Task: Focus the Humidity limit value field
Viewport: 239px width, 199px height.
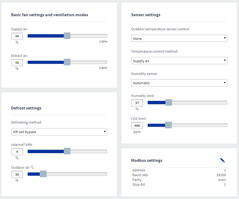Action: [137, 103]
